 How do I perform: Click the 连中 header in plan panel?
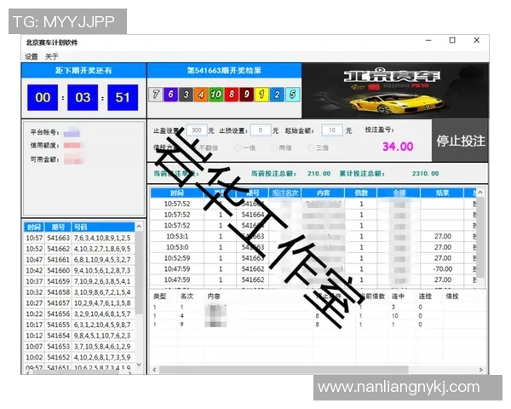coord(398,297)
